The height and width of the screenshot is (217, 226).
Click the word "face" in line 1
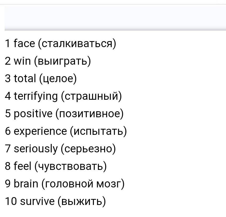point(24,43)
